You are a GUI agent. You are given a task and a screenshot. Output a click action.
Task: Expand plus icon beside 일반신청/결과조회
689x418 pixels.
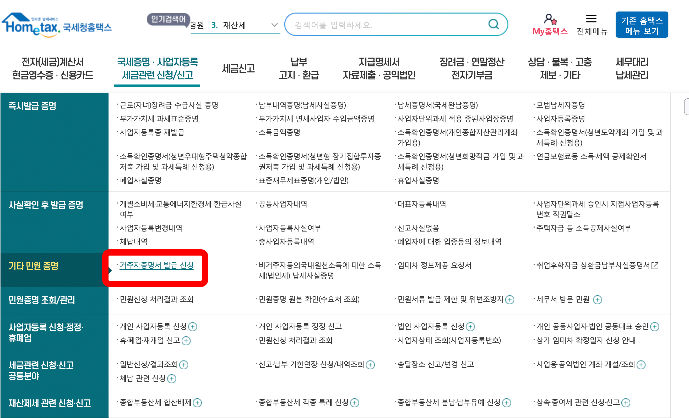coord(184,365)
